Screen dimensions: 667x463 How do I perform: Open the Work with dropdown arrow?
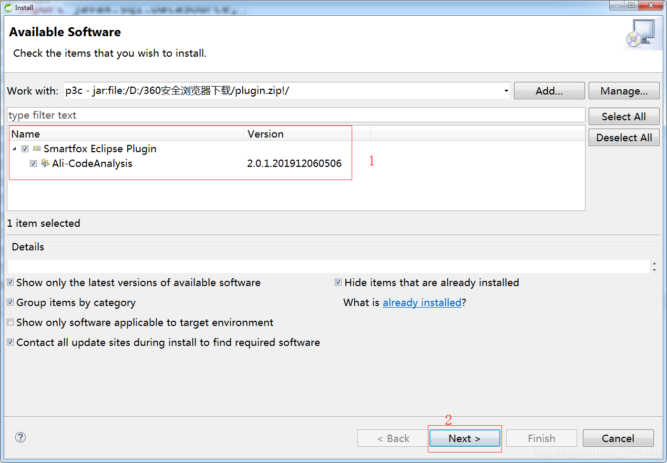[506, 91]
